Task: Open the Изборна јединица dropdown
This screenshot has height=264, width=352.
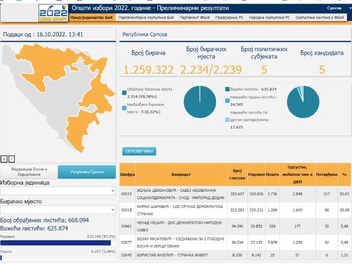Action: (58, 191)
